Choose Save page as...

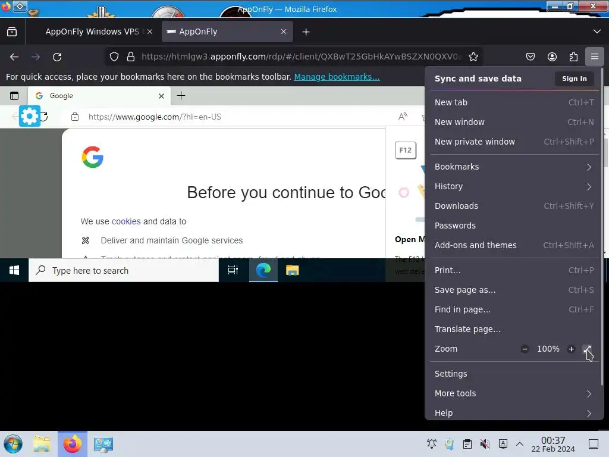(514, 290)
